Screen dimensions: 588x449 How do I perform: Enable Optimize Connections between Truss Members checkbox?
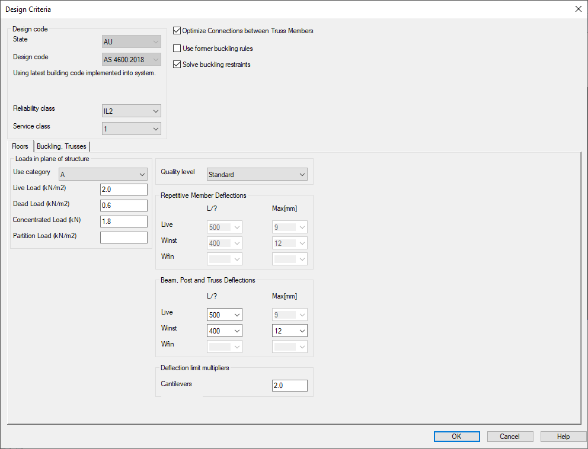tap(177, 31)
